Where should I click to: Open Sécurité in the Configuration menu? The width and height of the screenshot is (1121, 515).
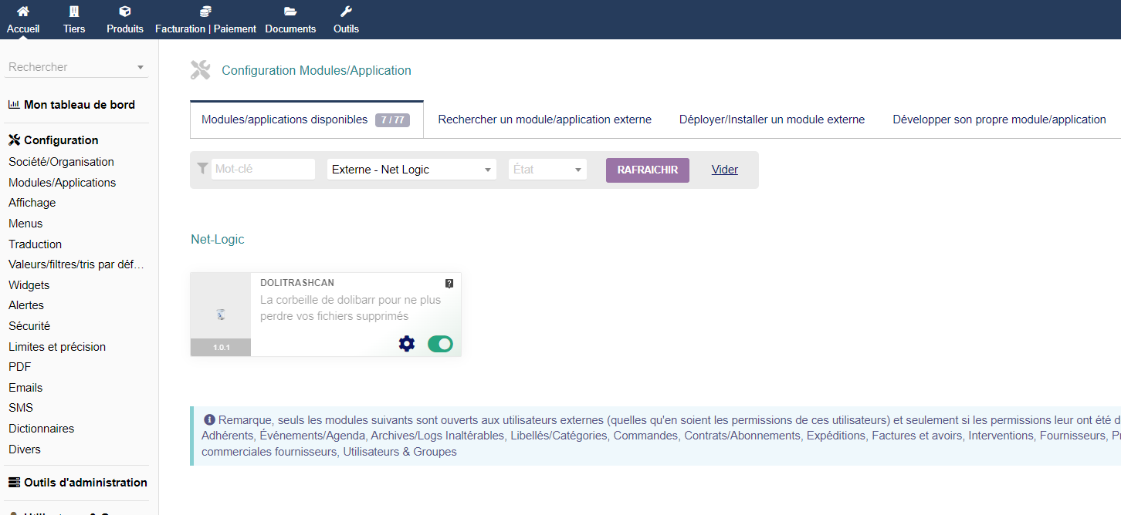[x=29, y=326]
